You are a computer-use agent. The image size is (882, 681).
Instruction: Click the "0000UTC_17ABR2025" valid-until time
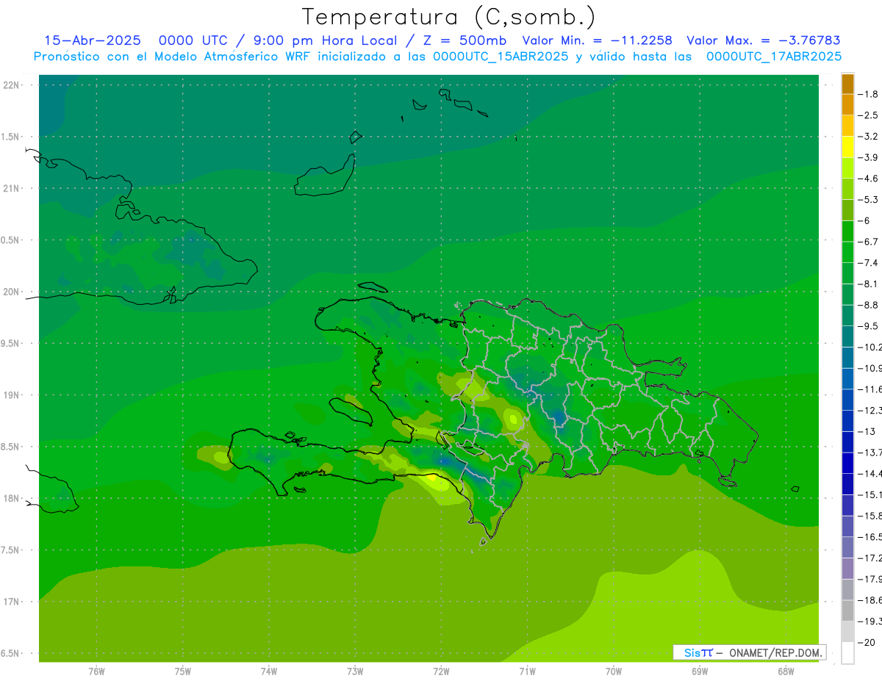coord(774,57)
